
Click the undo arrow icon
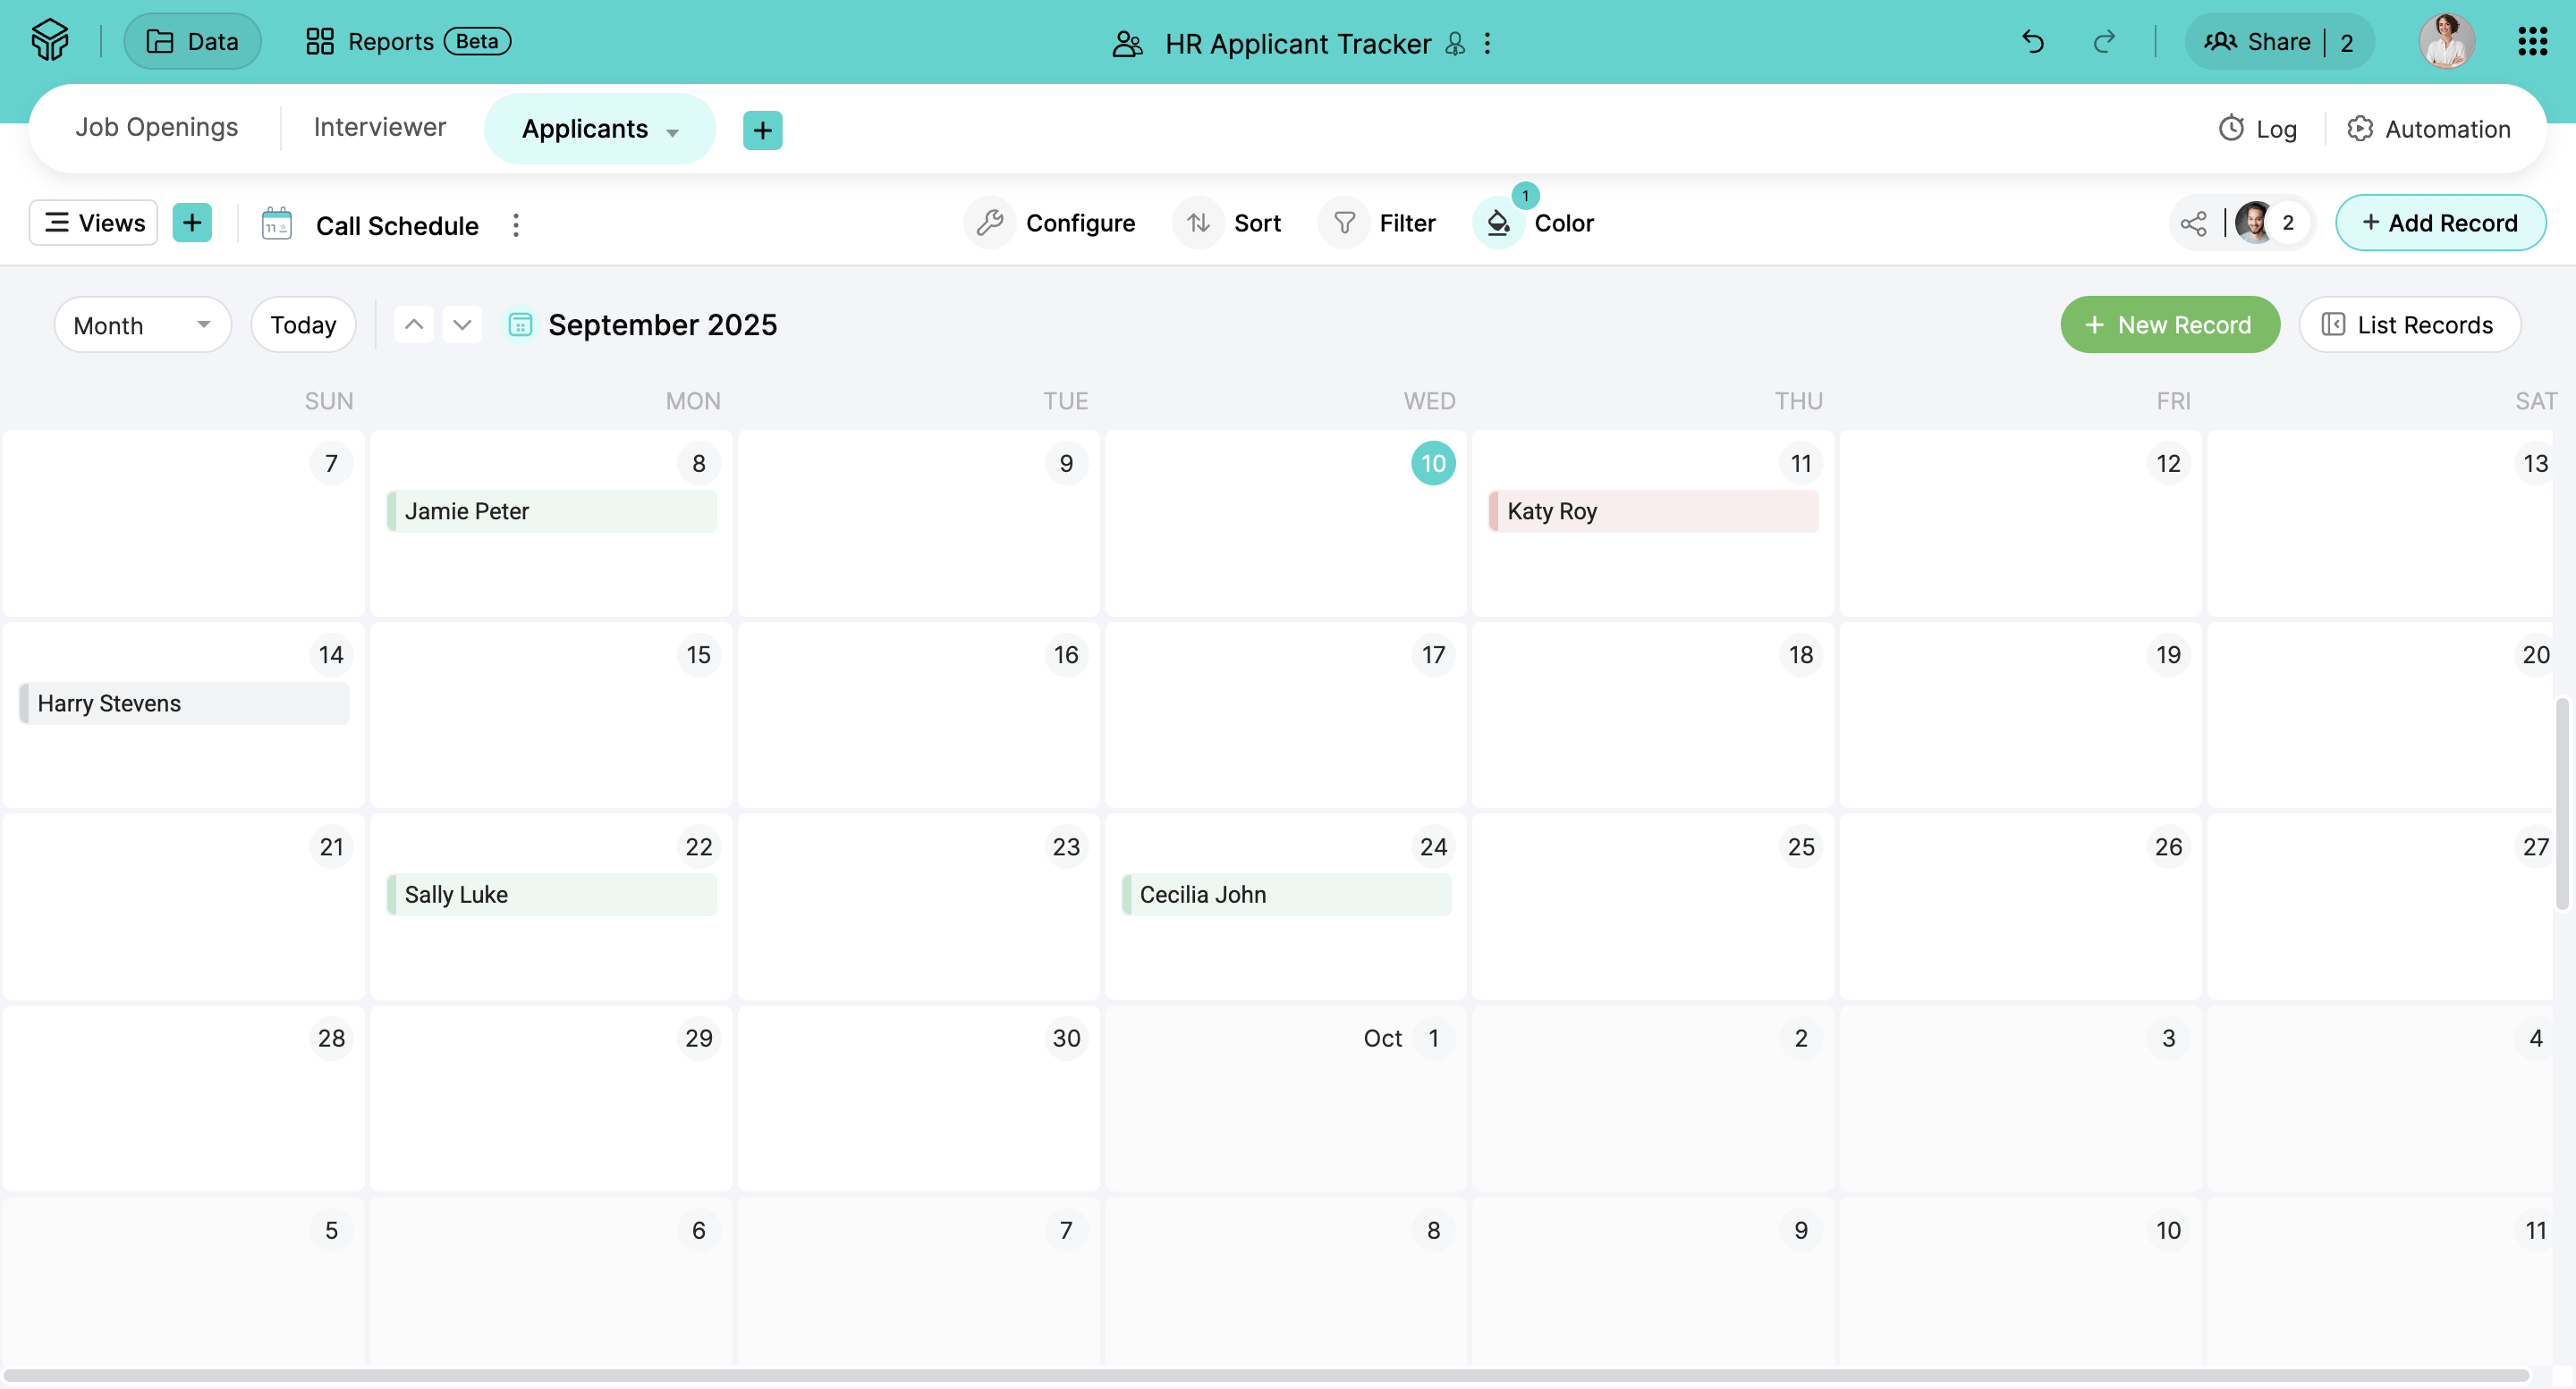2032,42
